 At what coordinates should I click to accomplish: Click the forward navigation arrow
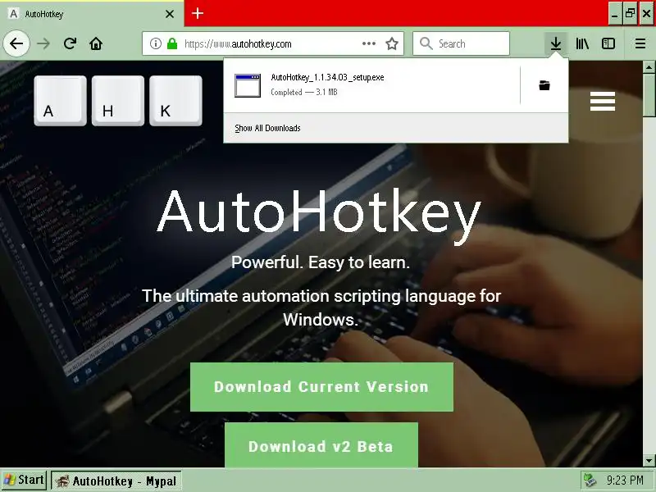coord(43,43)
